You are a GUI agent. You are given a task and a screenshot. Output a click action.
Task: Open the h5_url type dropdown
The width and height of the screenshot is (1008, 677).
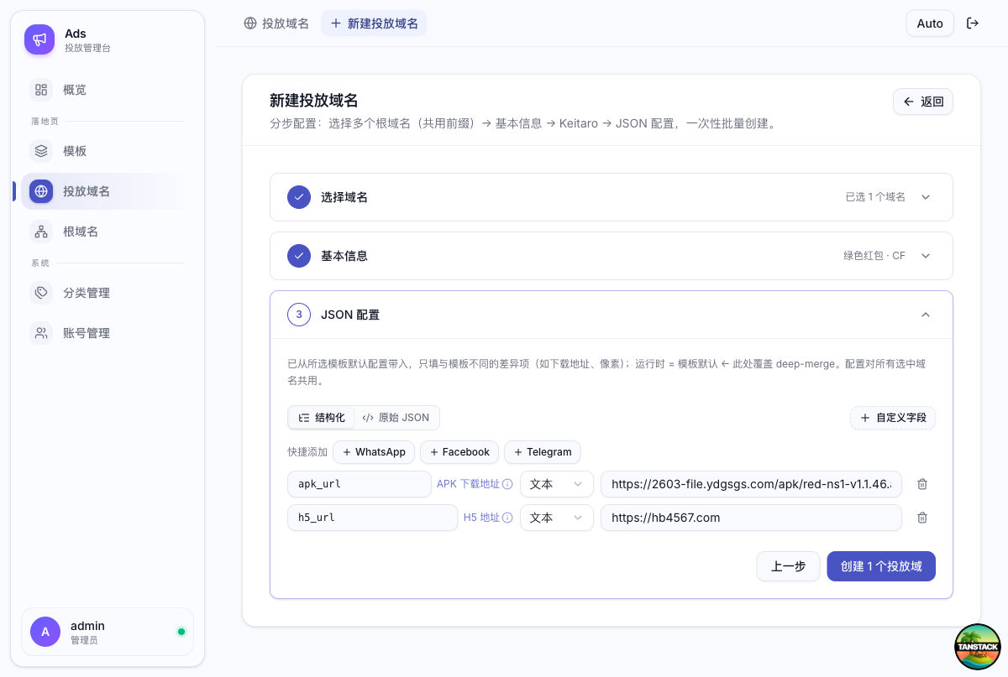tap(557, 518)
